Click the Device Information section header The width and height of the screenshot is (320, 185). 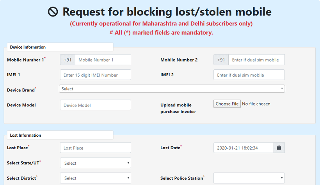click(28, 47)
